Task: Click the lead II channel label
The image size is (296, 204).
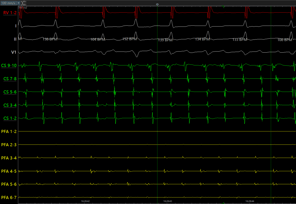Action: click(x=15, y=39)
